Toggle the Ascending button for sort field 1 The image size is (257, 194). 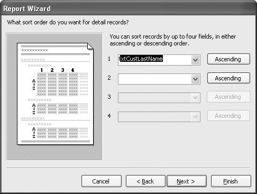pyautogui.click(x=228, y=59)
